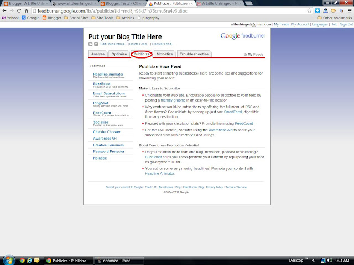This screenshot has height=265, width=354.
Task: Go back with the browser back arrow
Action: [4, 11]
